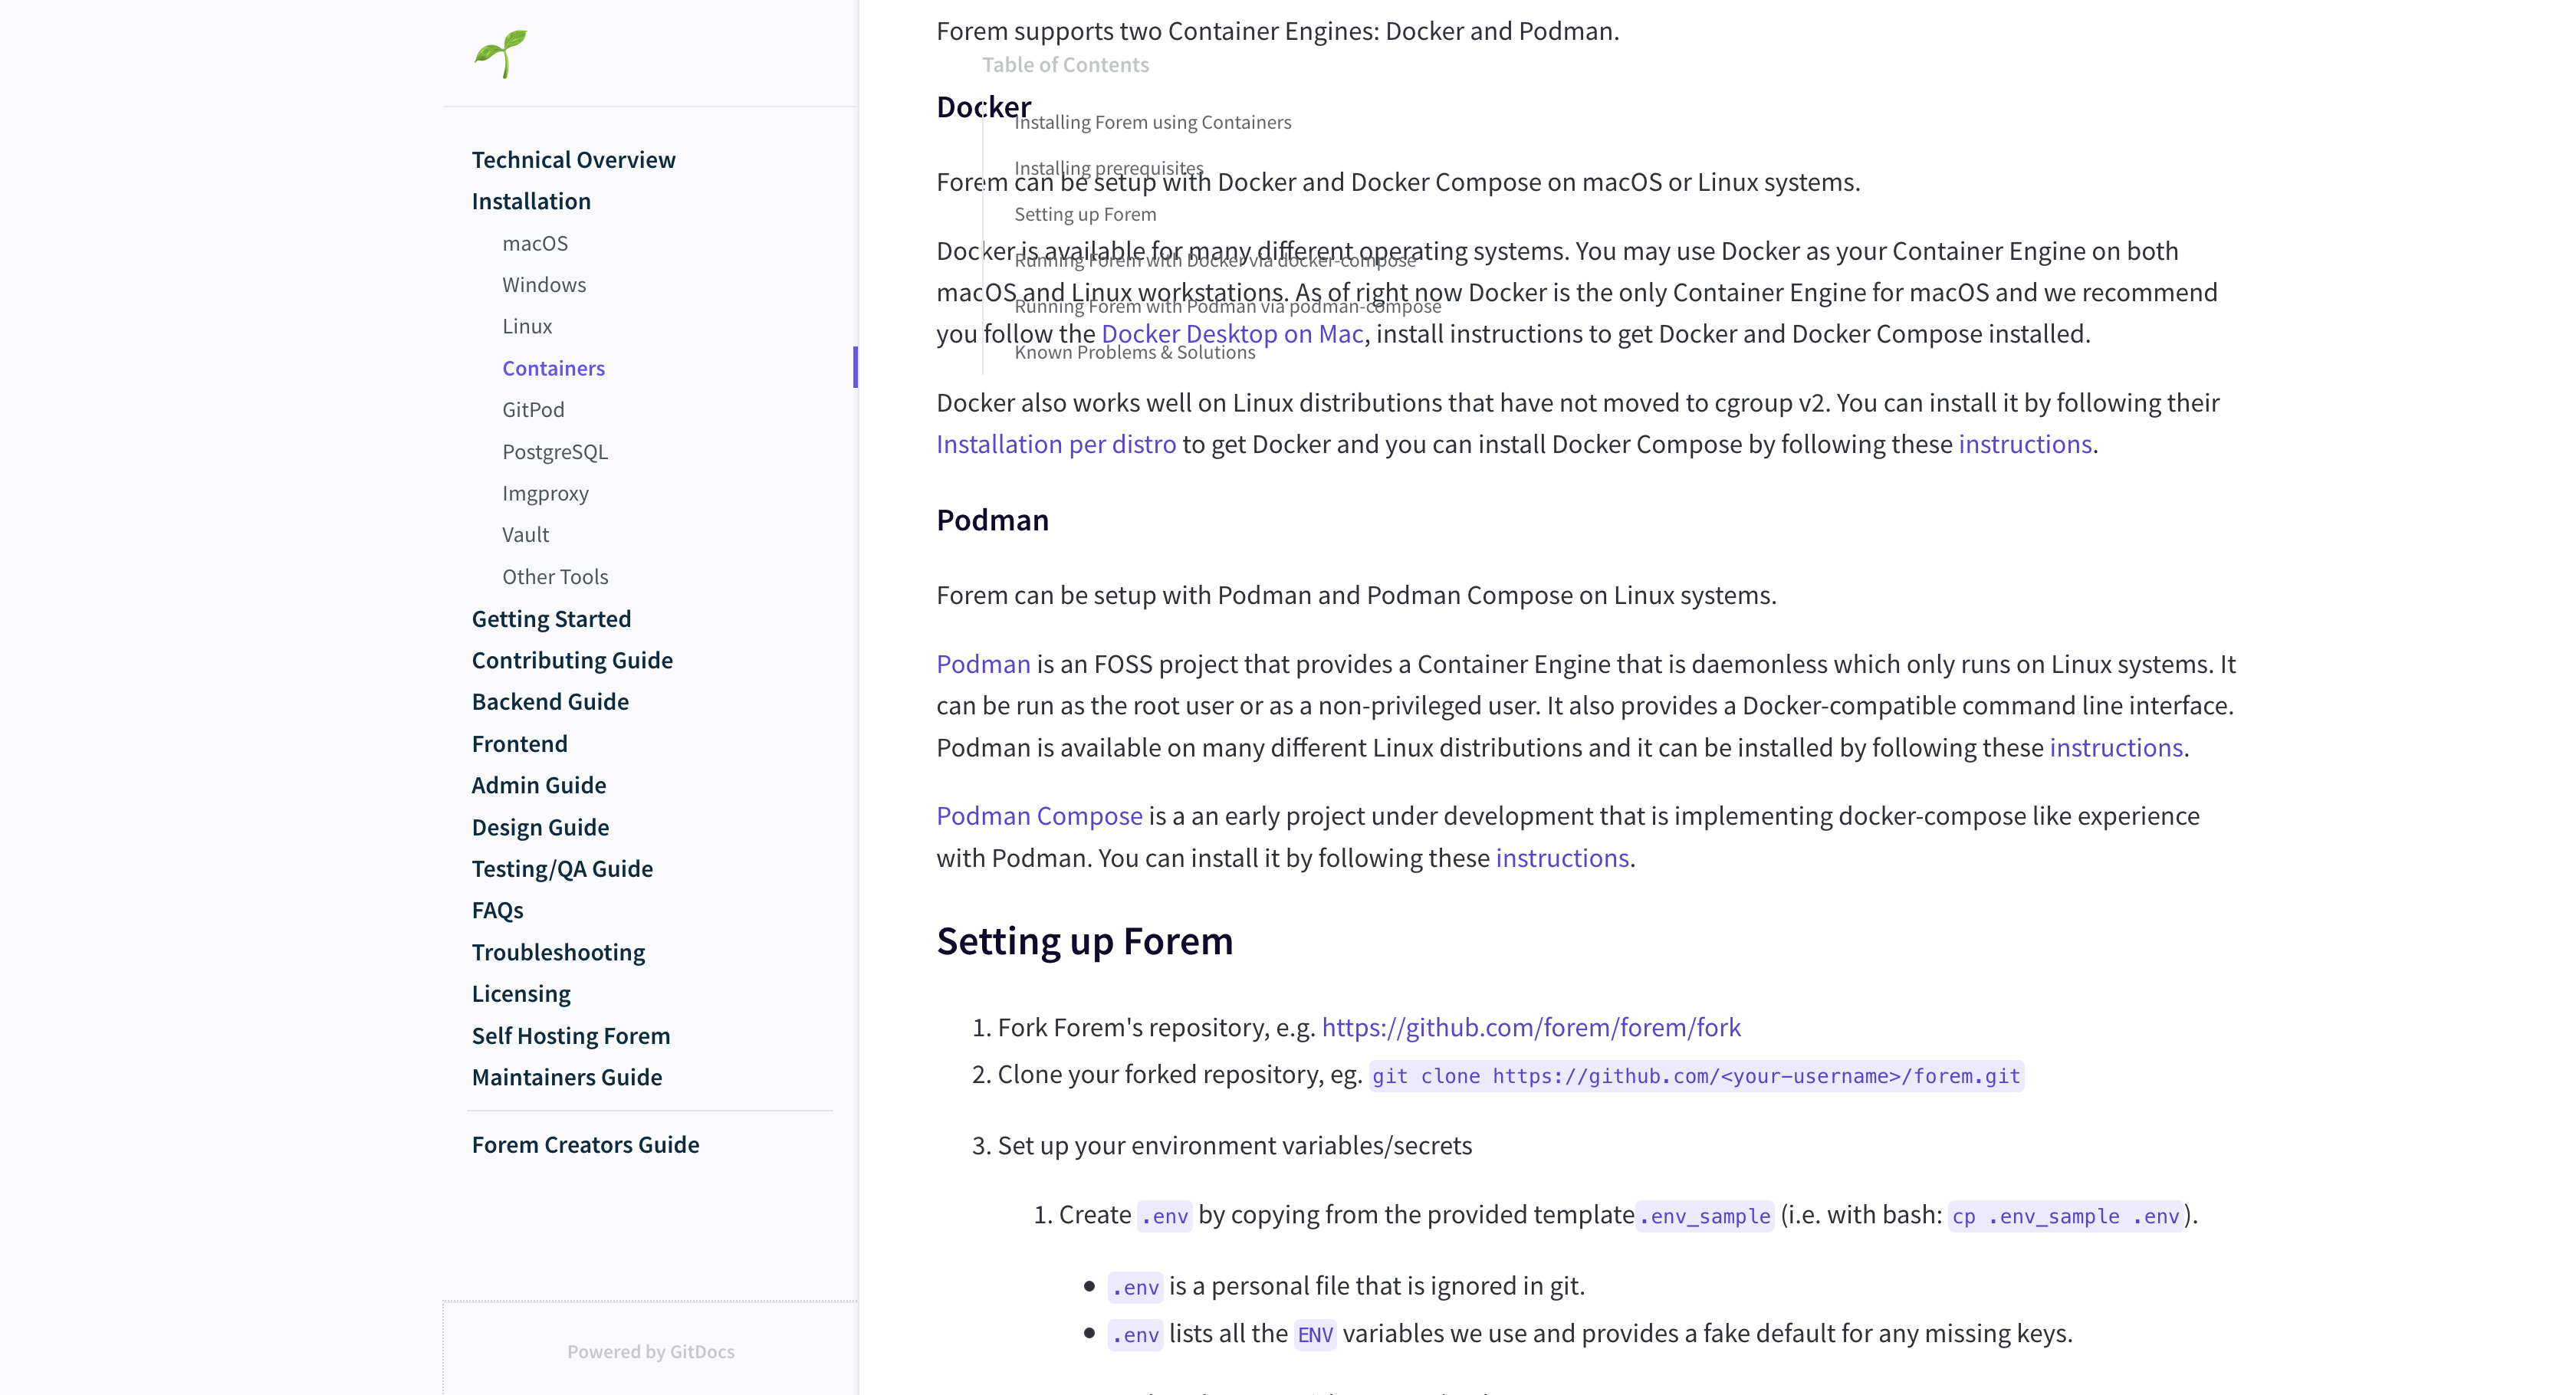Jump to Setting up Forem in table of contents
Image resolution: width=2576 pixels, height=1395 pixels.
click(x=1085, y=213)
